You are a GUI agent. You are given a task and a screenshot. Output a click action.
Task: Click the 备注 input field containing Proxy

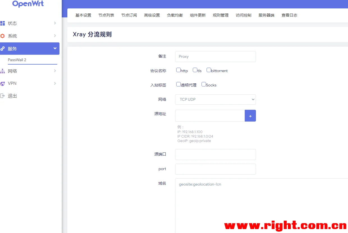(215, 56)
